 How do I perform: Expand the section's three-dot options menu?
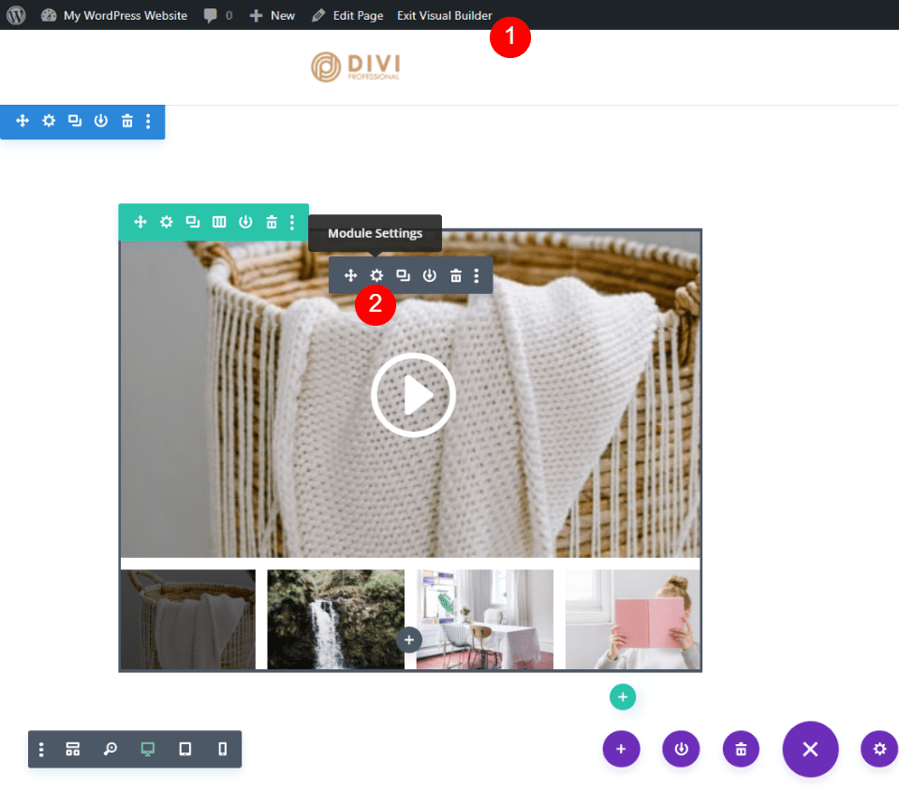pos(148,121)
